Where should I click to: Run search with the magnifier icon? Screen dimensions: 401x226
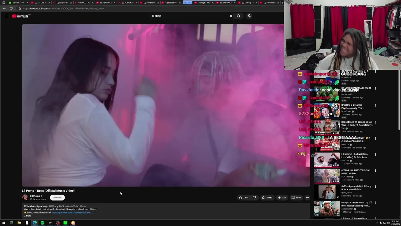238,16
